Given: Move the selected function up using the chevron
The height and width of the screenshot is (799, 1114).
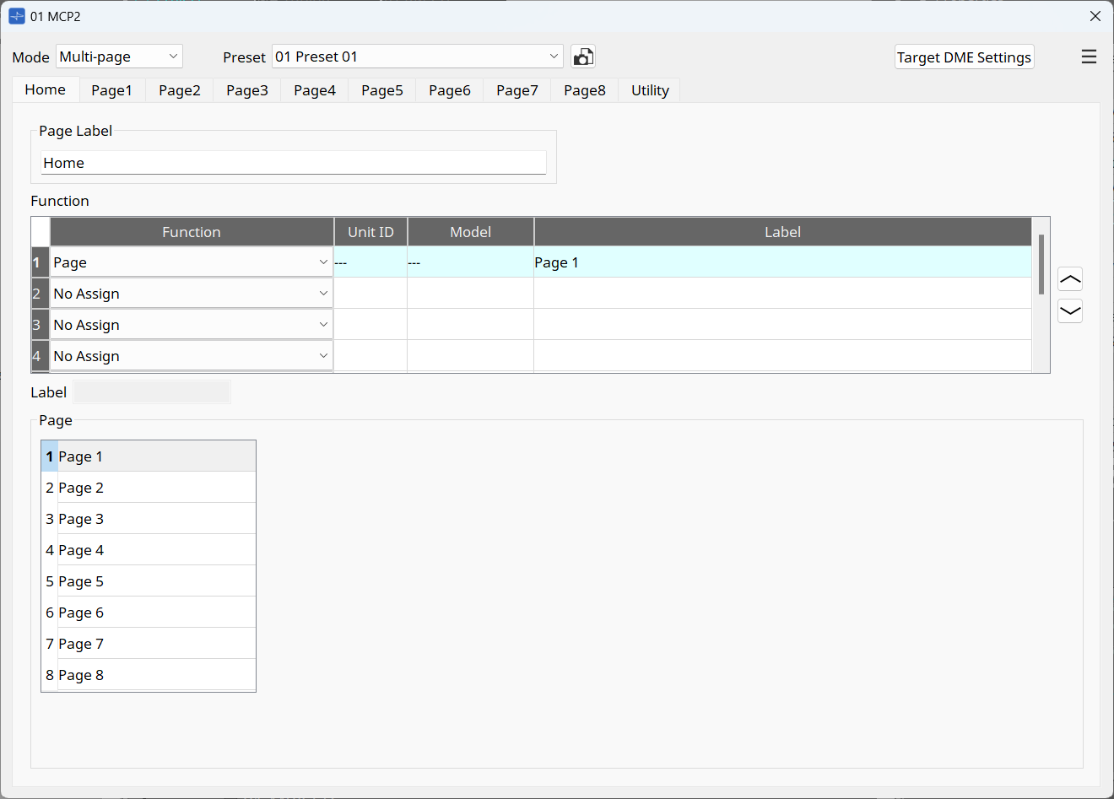Looking at the screenshot, I should click(1070, 278).
